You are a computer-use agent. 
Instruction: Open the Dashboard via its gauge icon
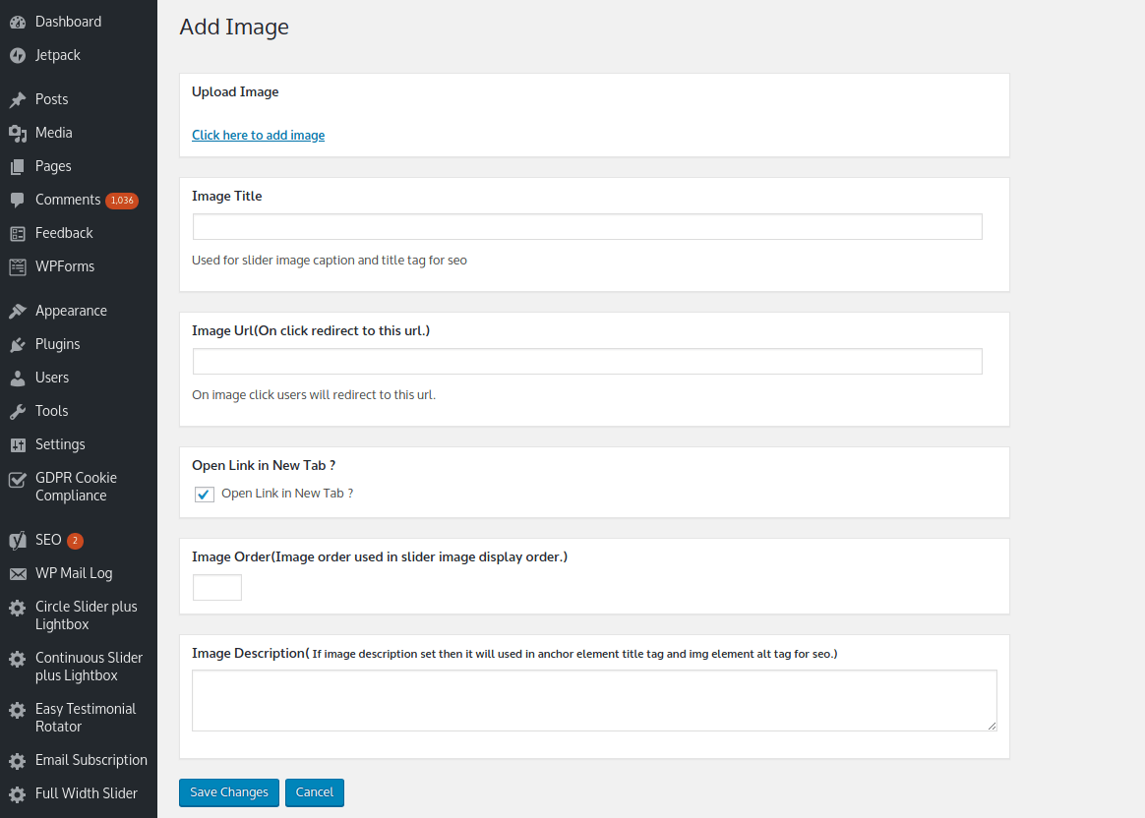click(18, 21)
